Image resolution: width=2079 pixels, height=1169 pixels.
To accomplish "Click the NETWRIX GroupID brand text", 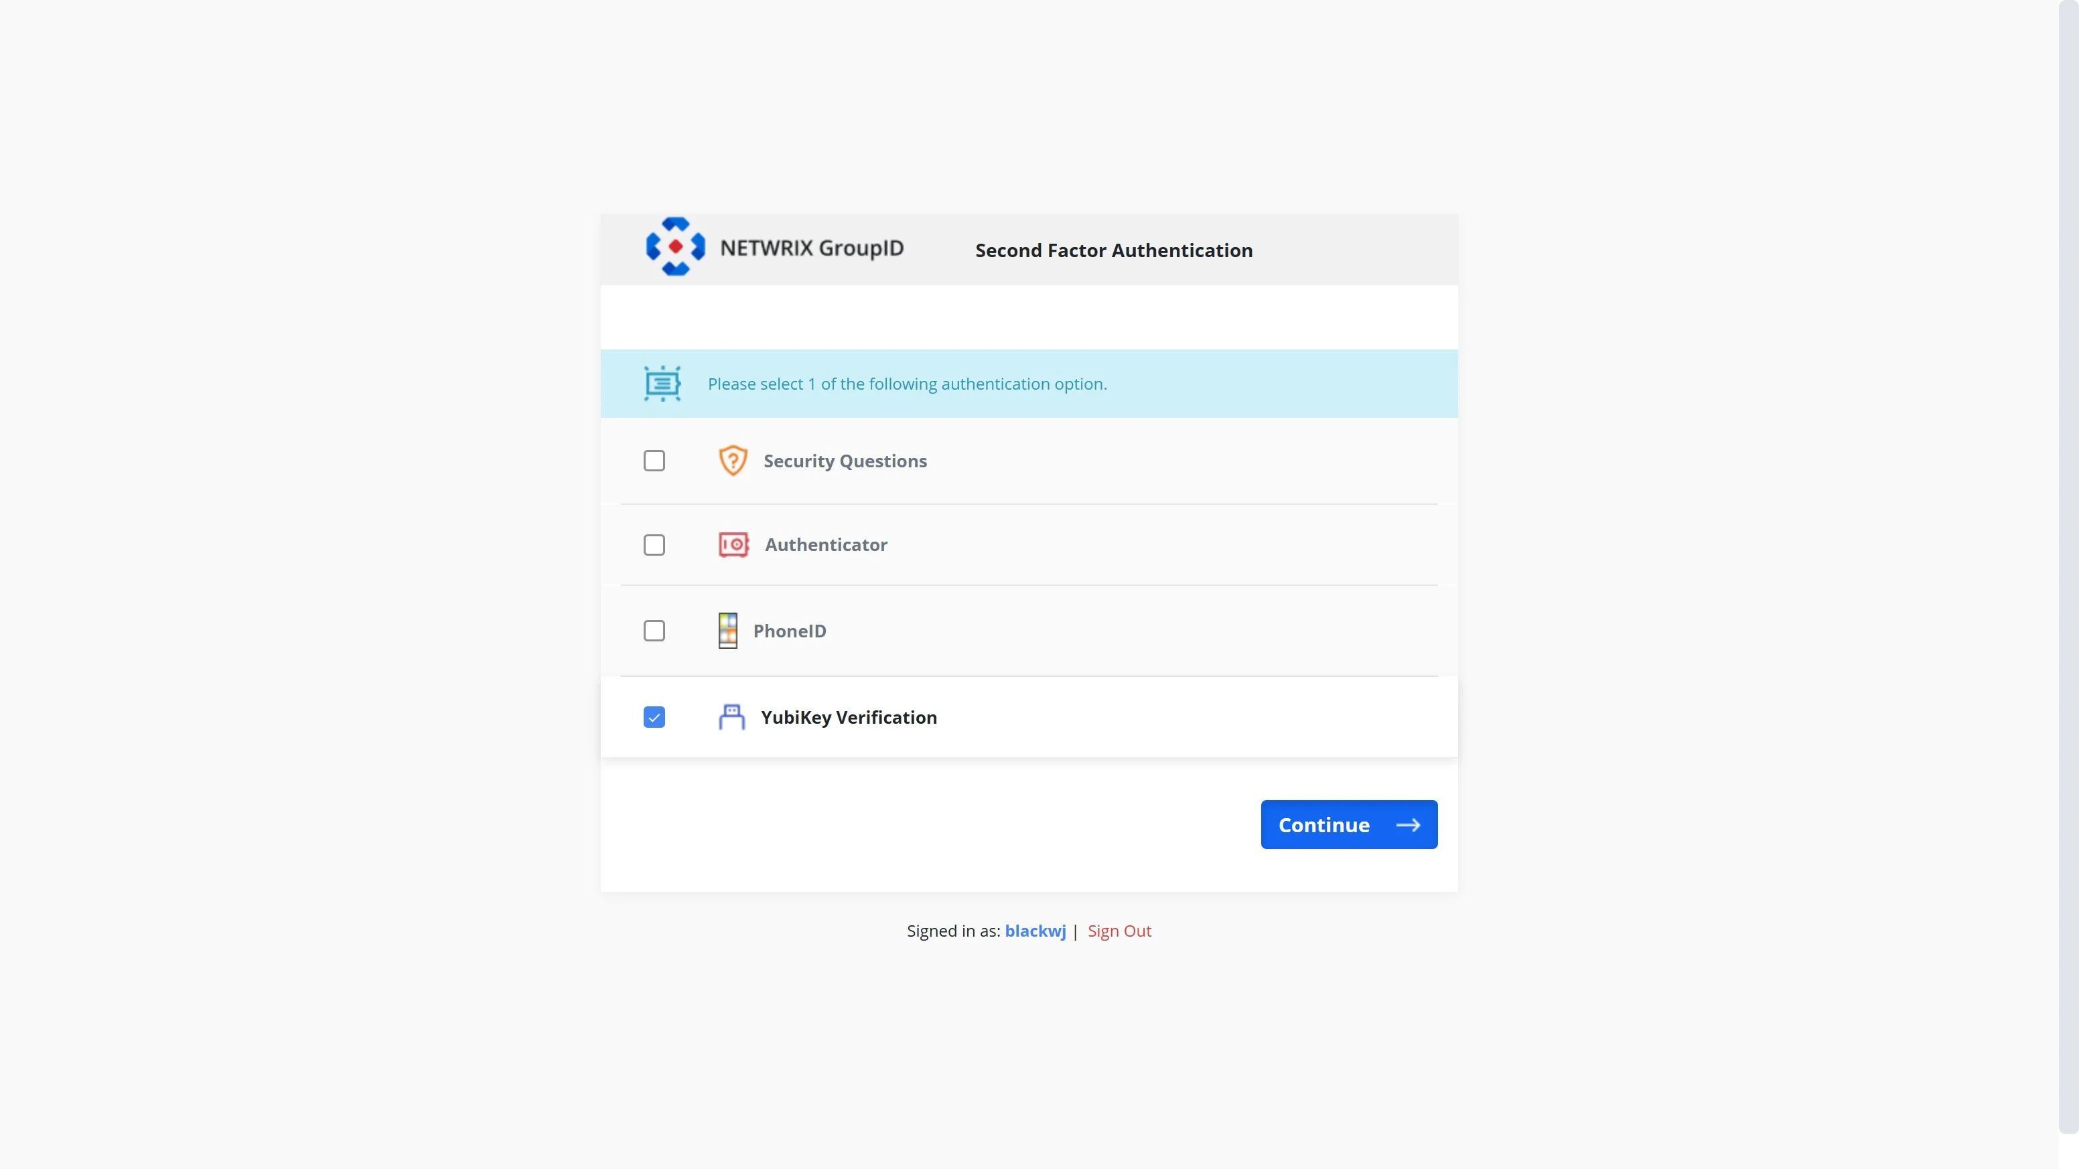I will [x=811, y=248].
